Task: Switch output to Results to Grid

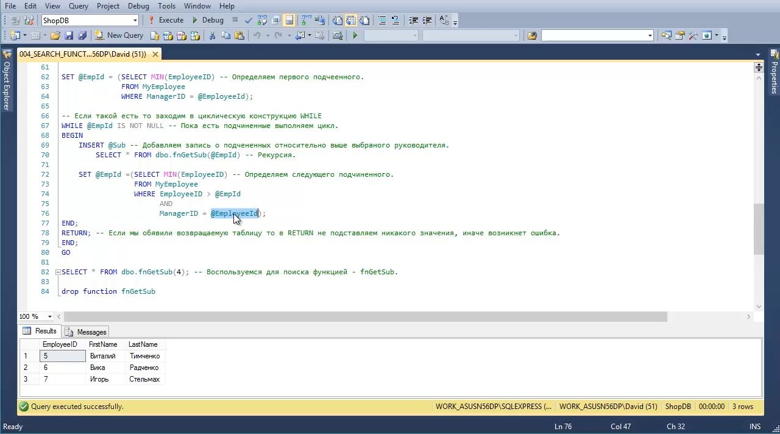Action: tap(351, 20)
